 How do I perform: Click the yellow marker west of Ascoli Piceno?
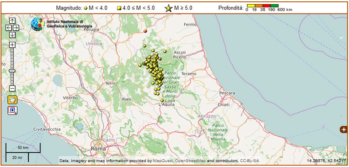pos(165,51)
